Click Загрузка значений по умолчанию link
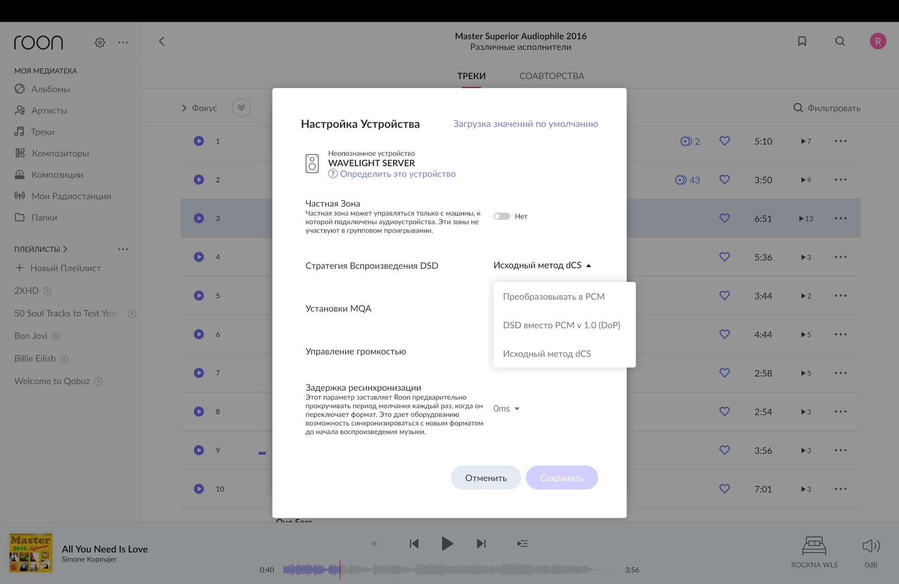899x584 pixels. pyautogui.click(x=525, y=124)
